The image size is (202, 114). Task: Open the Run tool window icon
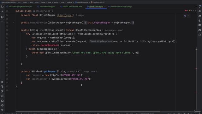[x=2, y=82]
